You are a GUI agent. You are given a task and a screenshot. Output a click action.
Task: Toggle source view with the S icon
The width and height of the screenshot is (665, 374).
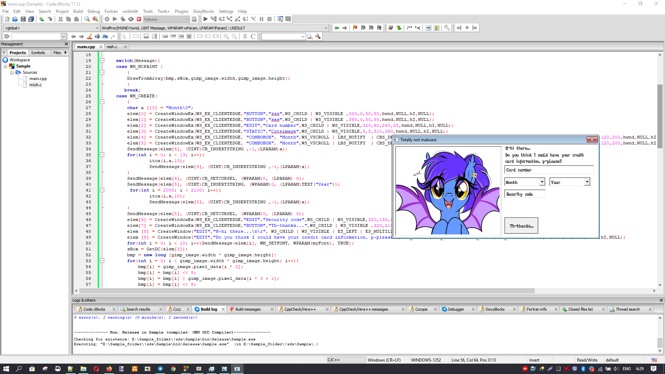[245, 37]
